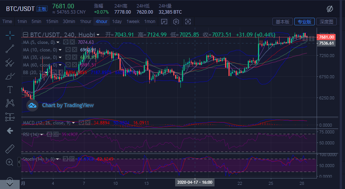The height and width of the screenshot is (189, 345).
Task: Open settings gear for RSI (14)
Action: click(x=50, y=134)
